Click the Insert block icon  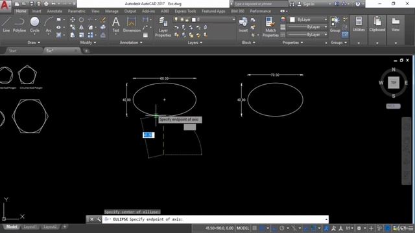click(x=243, y=25)
